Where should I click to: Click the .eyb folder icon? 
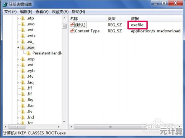23,71
